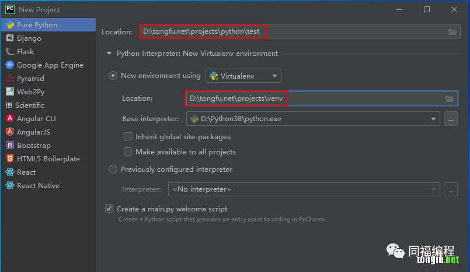470x272 pixels.
Task: Click the Angular CLI icon
Action: click(10, 118)
